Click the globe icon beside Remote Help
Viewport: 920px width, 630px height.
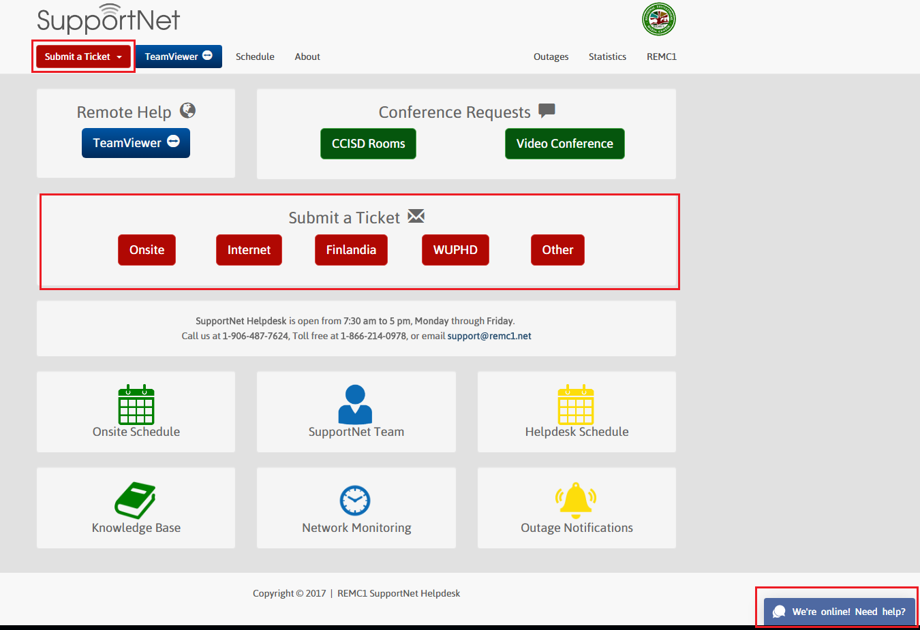pos(188,110)
